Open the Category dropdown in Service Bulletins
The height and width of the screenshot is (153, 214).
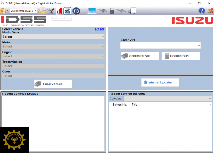[x=168, y=99]
